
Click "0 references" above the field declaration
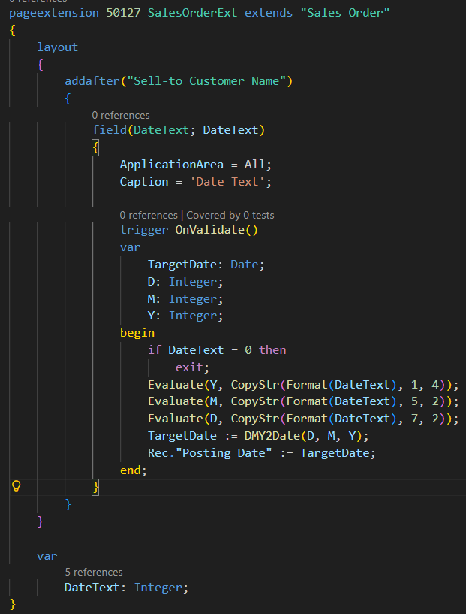(x=121, y=115)
